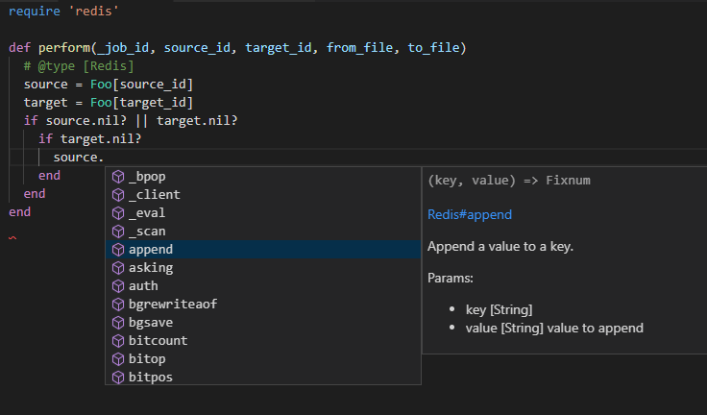Click the method icon next to _client

pos(118,195)
